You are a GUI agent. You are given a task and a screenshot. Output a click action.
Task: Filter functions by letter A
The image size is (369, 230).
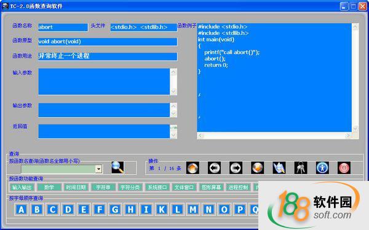(x=21, y=209)
